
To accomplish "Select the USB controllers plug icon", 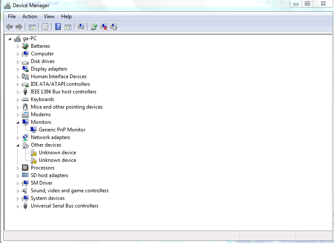I will (x=25, y=206).
